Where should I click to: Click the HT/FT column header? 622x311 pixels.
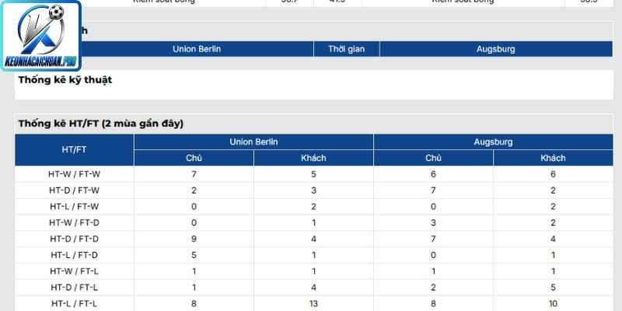pos(74,150)
